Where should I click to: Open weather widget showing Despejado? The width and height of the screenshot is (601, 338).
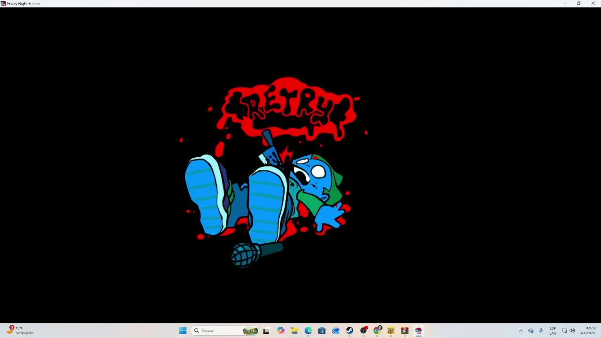pos(20,330)
